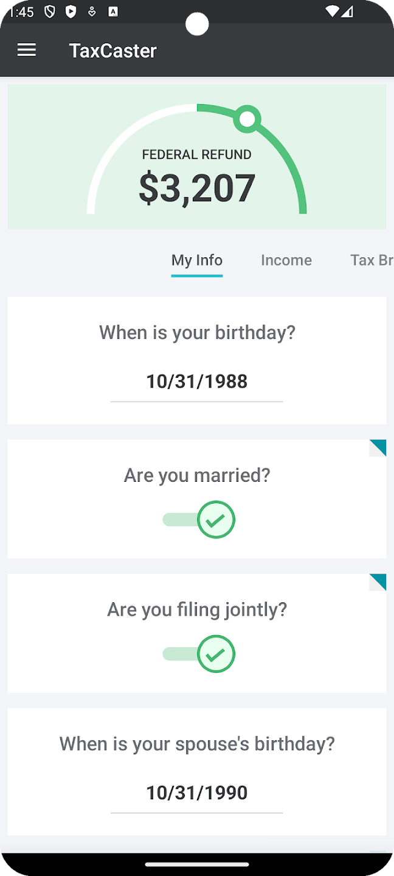Tap the boxed letter A status icon

pos(113,12)
